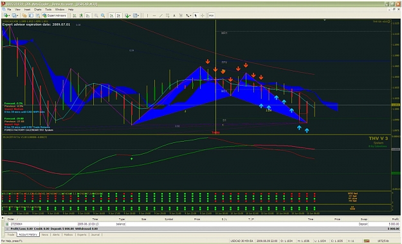
Task: Open the Insert menu
Action: pyautogui.click(x=27, y=10)
